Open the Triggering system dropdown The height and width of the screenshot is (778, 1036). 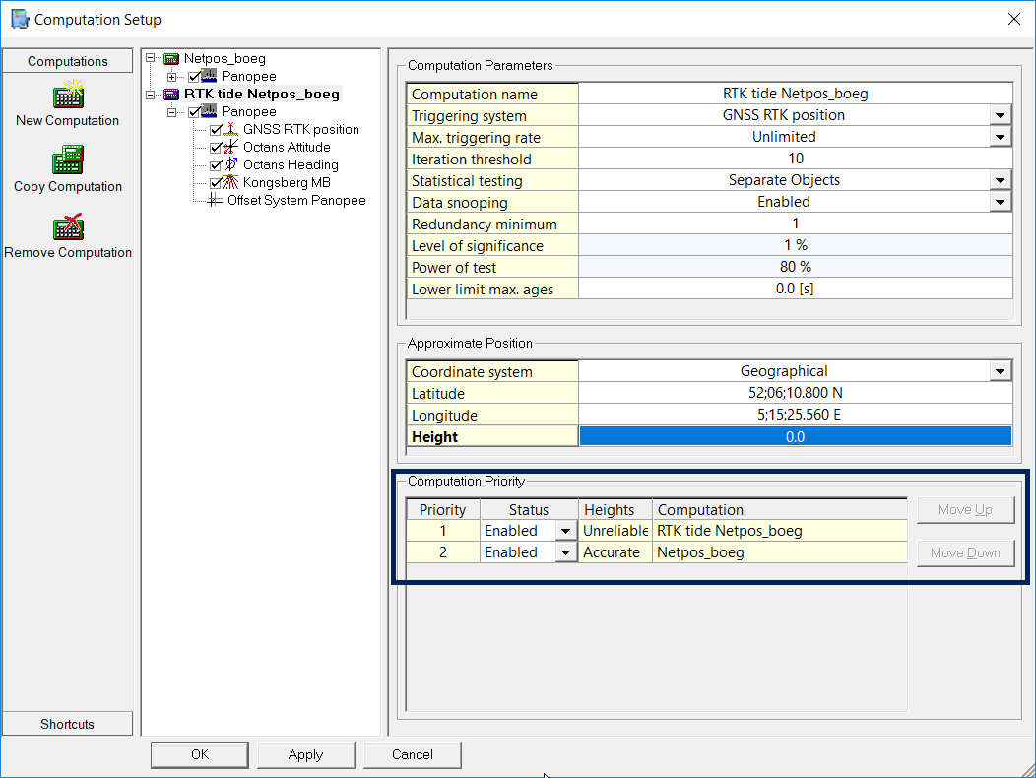(1001, 115)
